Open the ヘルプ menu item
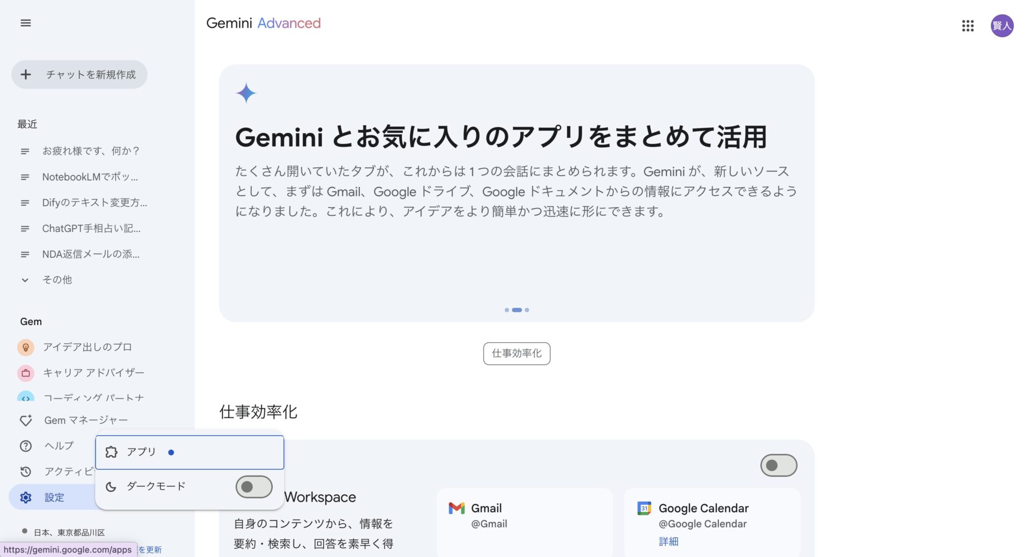1031x557 pixels. click(x=59, y=446)
